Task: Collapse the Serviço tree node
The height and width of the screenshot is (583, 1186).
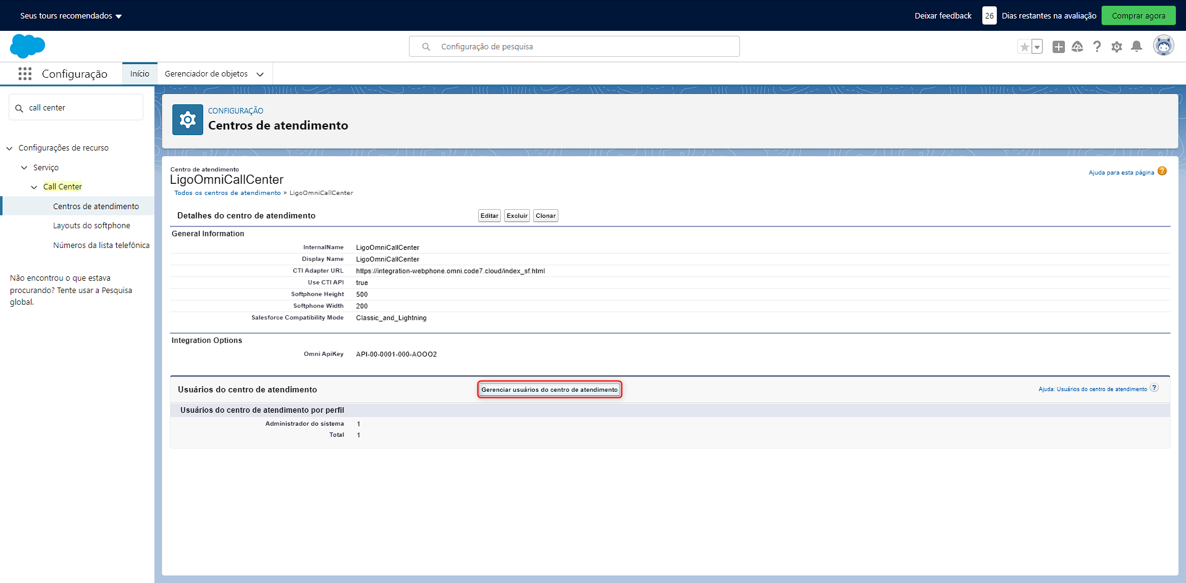Action: click(24, 168)
